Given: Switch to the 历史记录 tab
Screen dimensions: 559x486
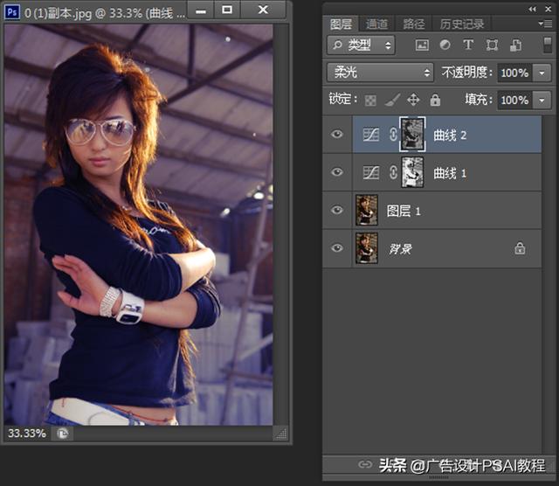Looking at the screenshot, I should click(462, 24).
